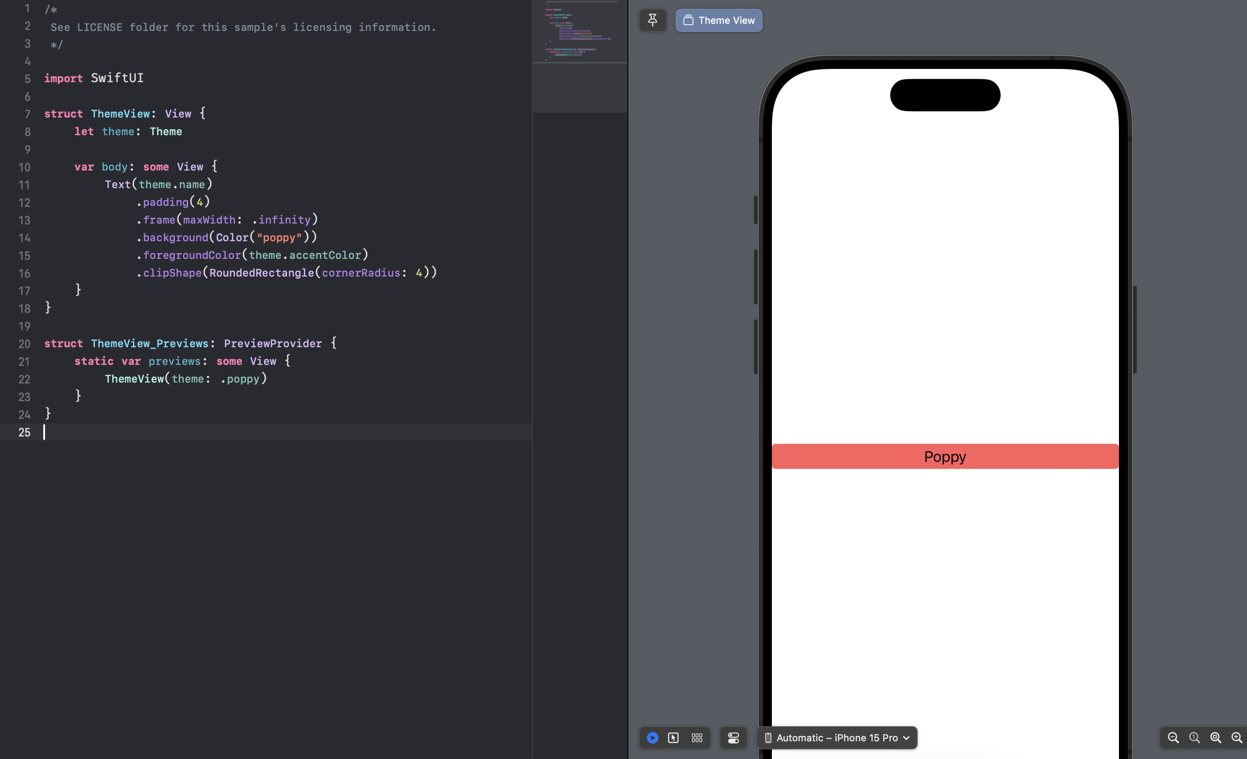Select the Theme View preview tab

718,20
